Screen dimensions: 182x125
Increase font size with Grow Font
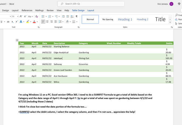21,16
